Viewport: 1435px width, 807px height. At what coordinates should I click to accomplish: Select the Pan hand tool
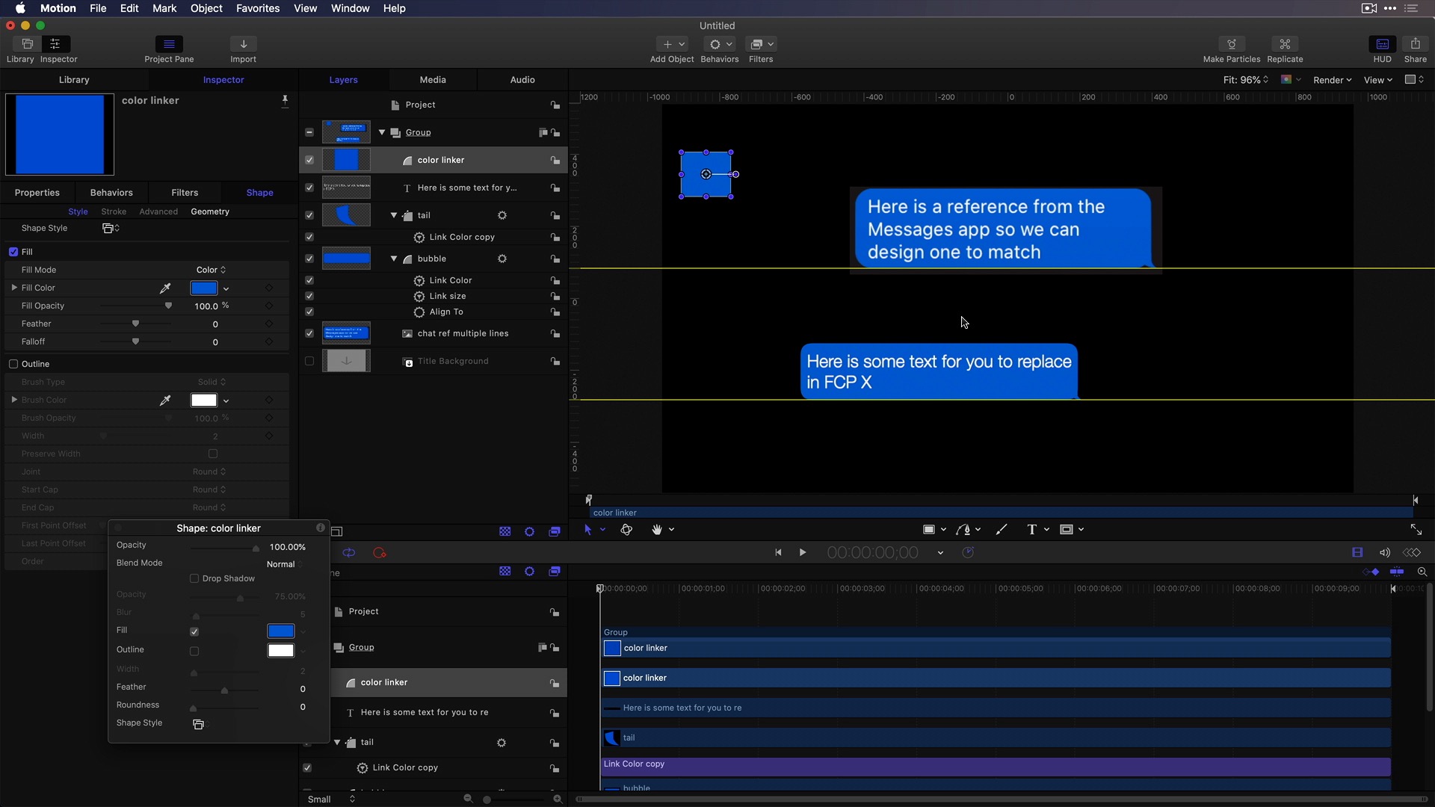click(x=657, y=530)
